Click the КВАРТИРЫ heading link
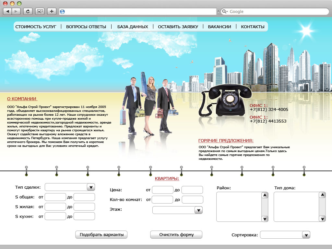332x249 pixels. [167, 179]
